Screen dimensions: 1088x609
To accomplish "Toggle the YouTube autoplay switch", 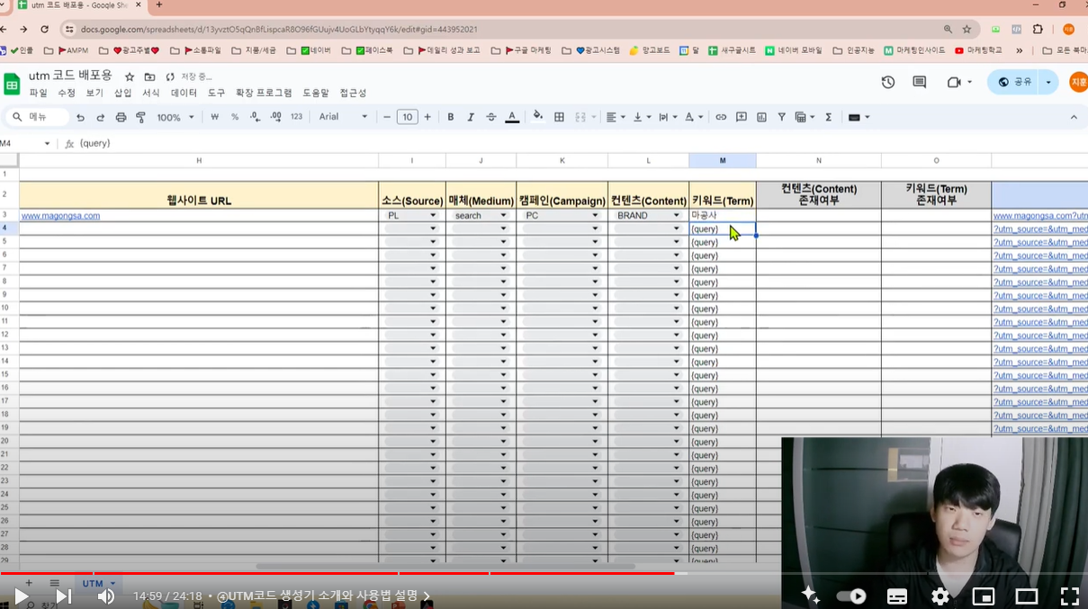I will 851,596.
